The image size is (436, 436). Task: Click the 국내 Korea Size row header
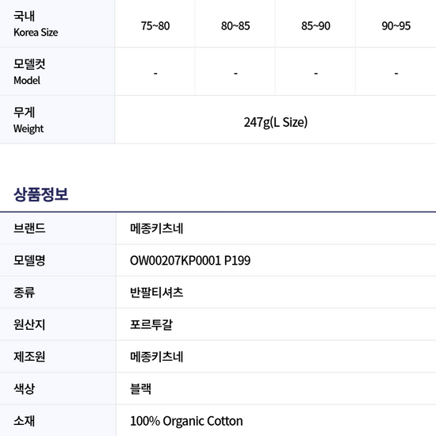pyautogui.click(x=57, y=24)
